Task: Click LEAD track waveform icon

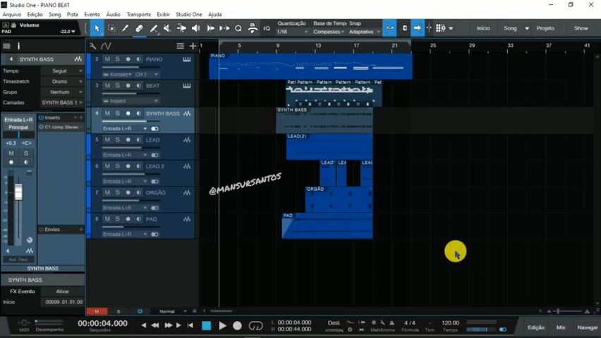Action: coord(187,139)
